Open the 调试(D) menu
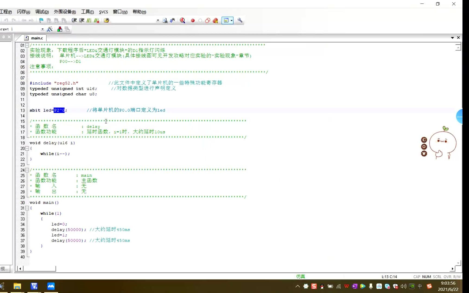 (x=42, y=12)
